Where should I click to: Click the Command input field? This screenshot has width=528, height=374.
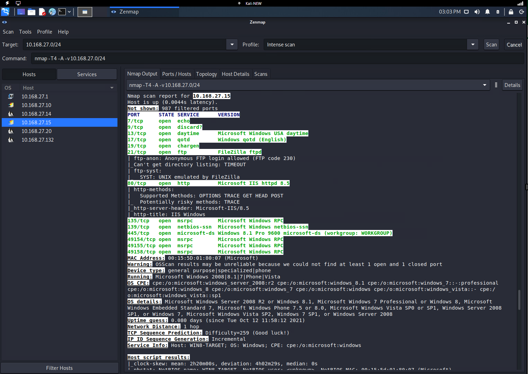[278, 59]
